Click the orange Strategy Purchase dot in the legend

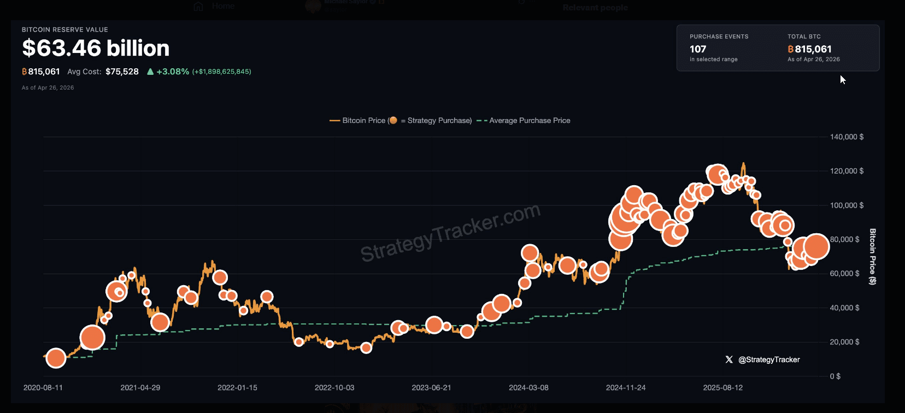tap(392, 120)
